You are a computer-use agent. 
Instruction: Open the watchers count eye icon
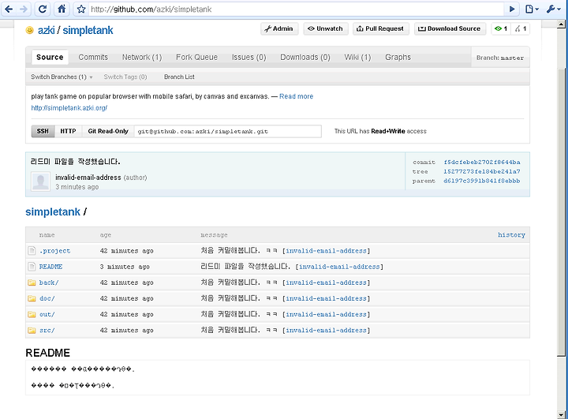(501, 28)
